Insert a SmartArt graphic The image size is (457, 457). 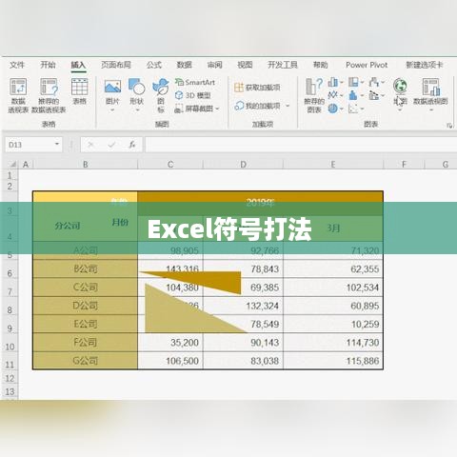[195, 82]
